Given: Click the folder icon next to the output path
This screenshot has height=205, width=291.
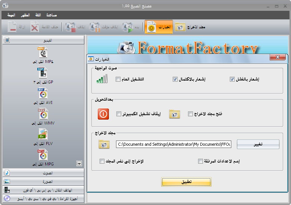Looking at the screenshot, I should pos(104,144).
